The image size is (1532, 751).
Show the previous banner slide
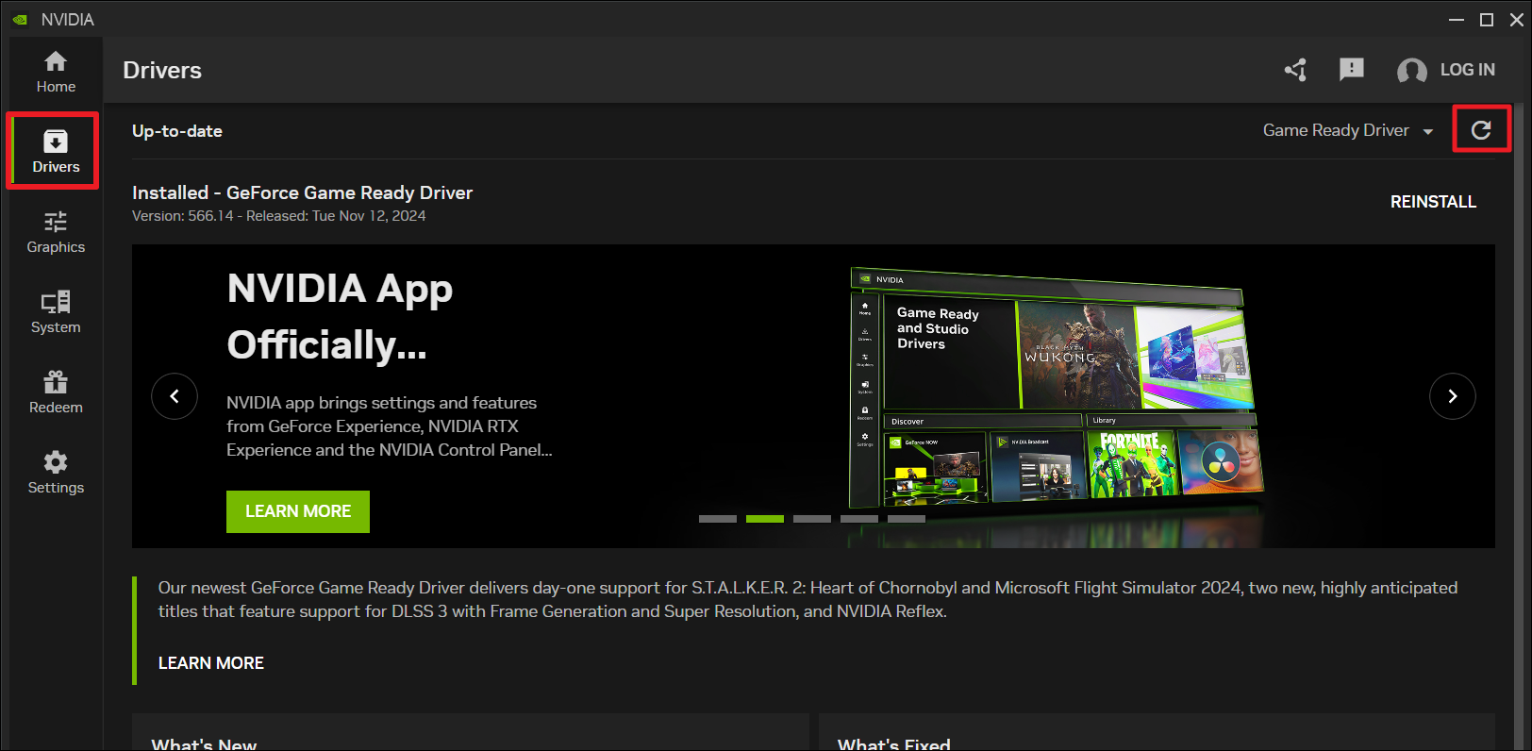175,396
